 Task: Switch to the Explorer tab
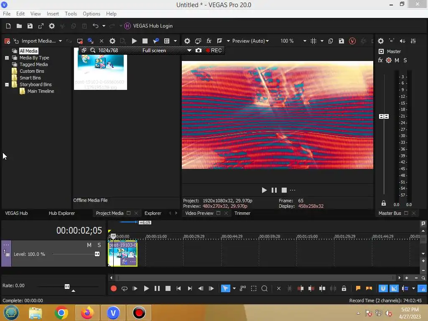coord(153,213)
